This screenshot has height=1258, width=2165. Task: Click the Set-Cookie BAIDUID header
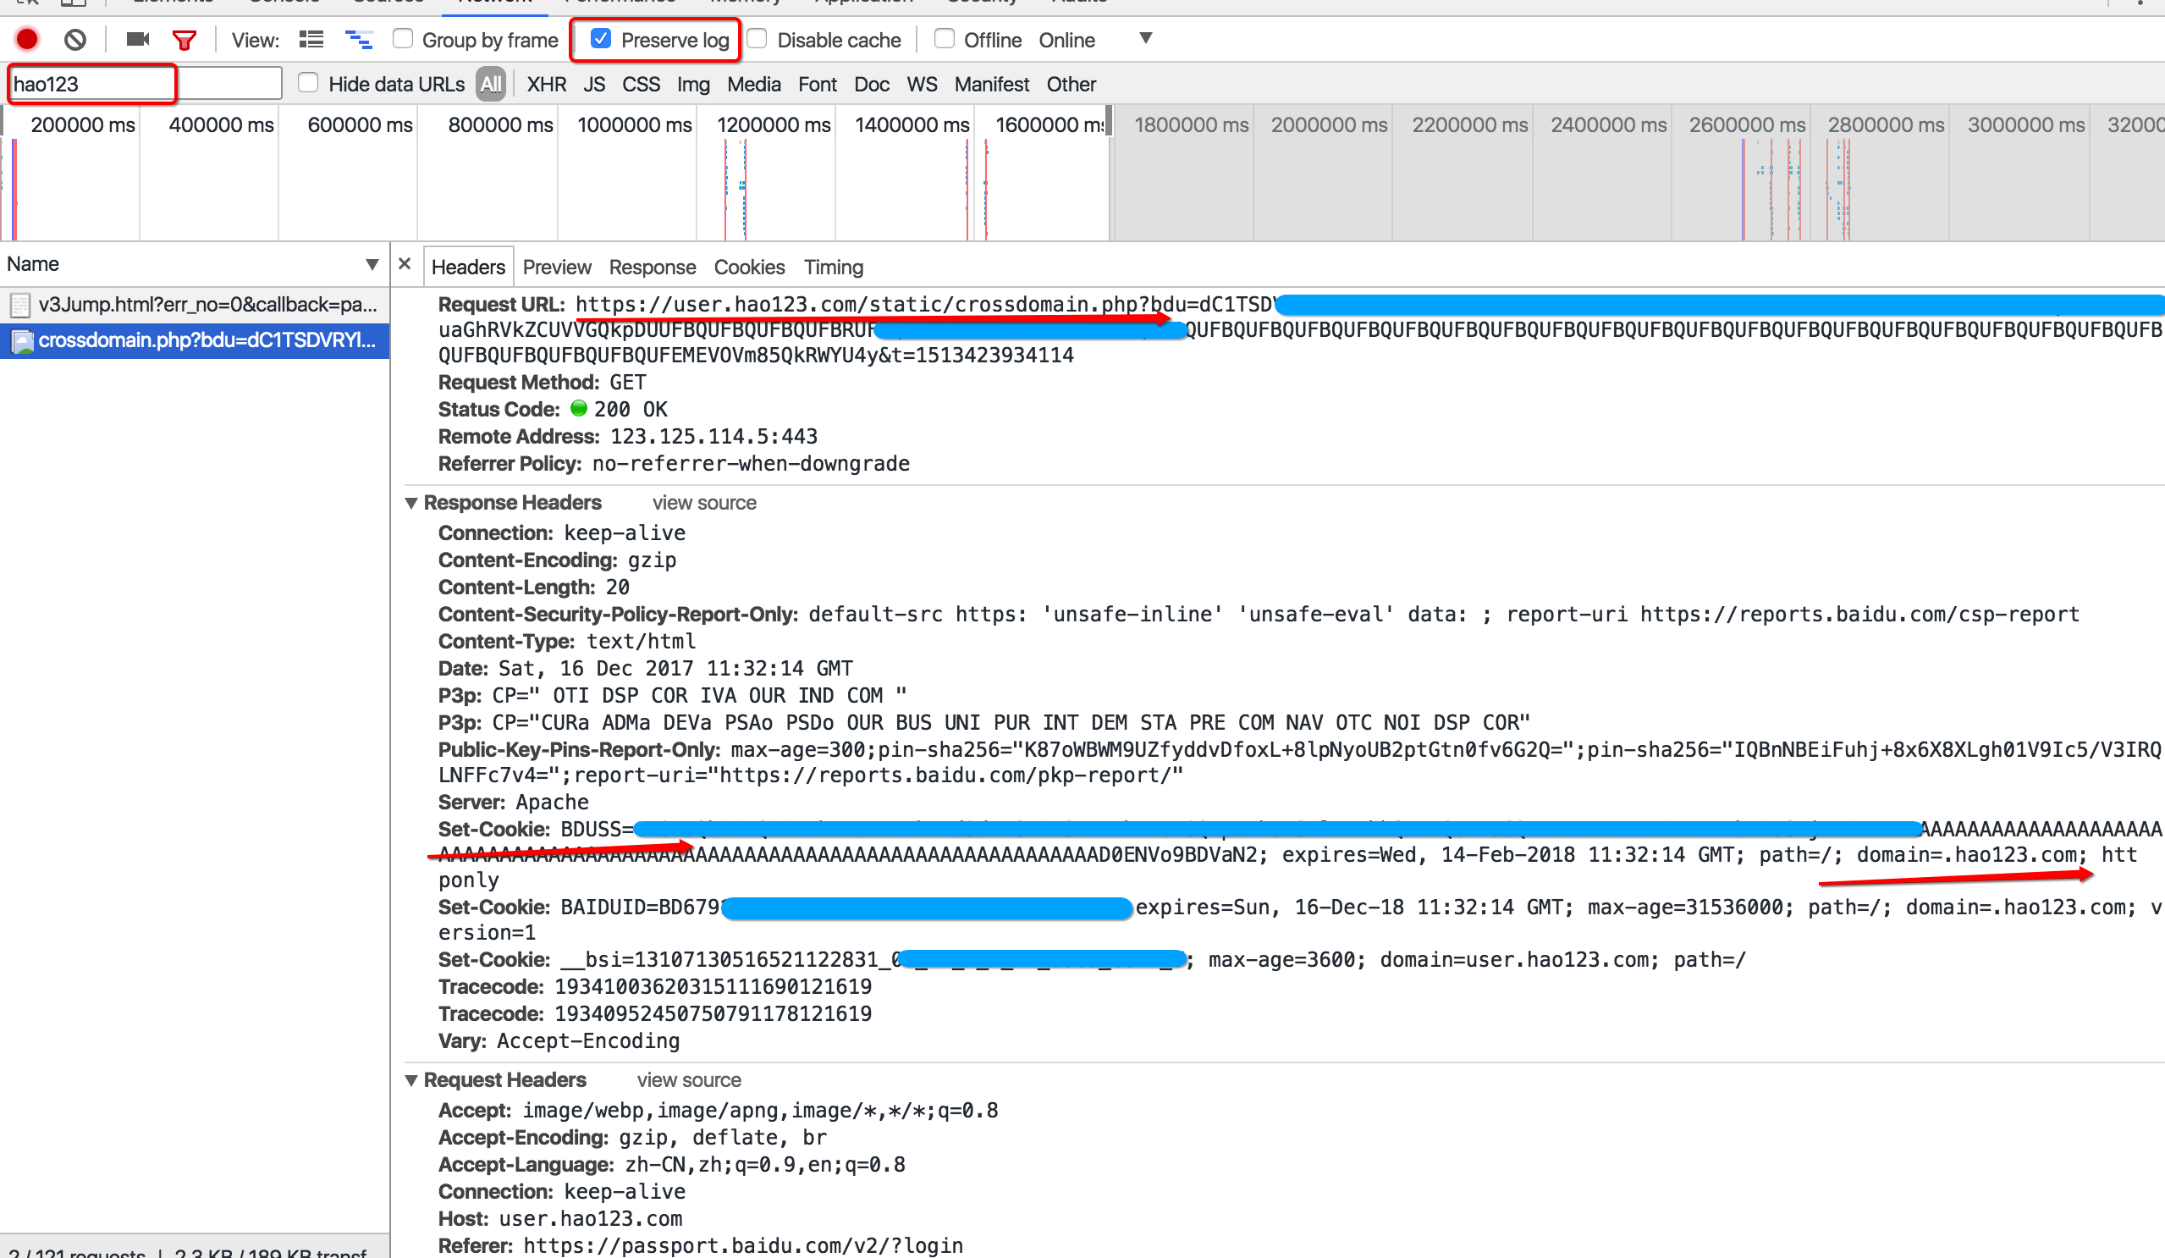(x=1300, y=919)
